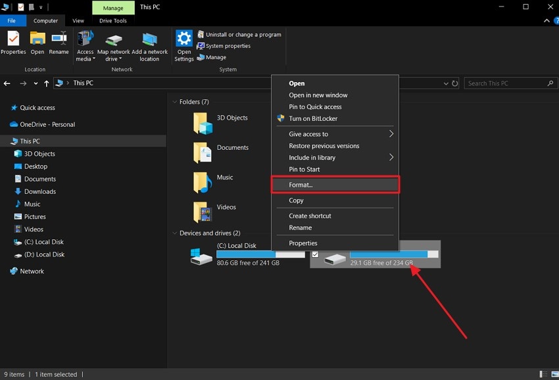
Task: Select Quick access in the sidebar
Action: click(33, 108)
